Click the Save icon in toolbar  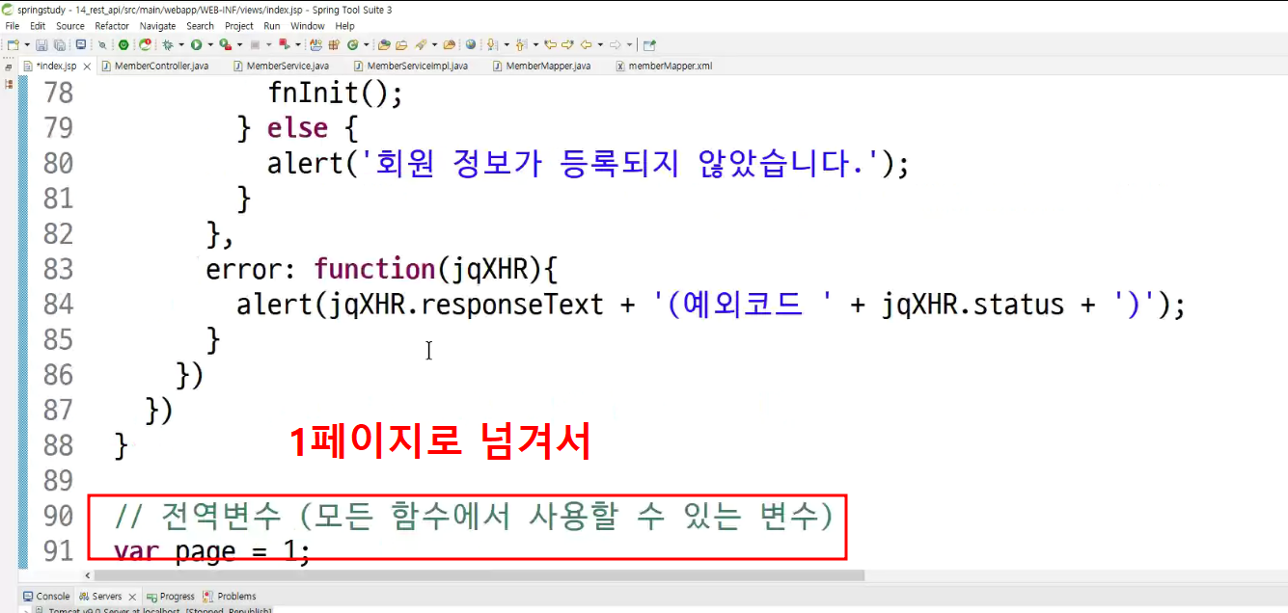click(41, 44)
